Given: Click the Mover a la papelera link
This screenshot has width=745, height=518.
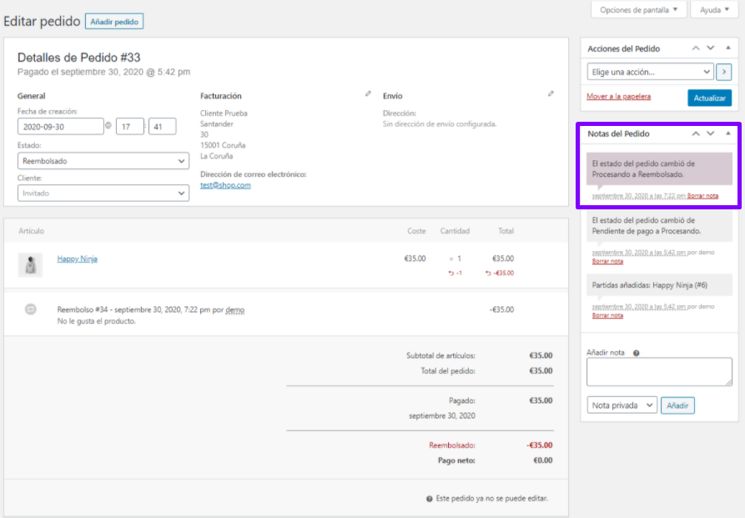Looking at the screenshot, I should click(618, 97).
